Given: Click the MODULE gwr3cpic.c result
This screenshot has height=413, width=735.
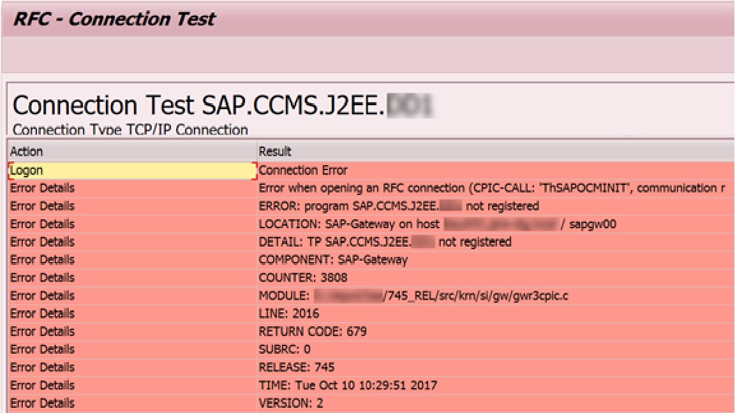Looking at the screenshot, I should [x=496, y=296].
